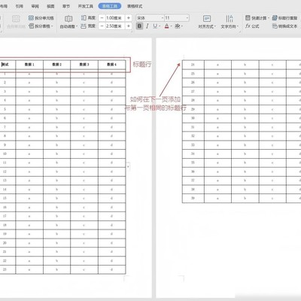Switch to 表格样式 table style tab
The width and height of the screenshot is (301, 301).
click(135, 6)
